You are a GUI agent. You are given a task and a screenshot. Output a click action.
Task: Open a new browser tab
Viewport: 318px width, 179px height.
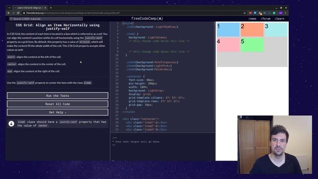pos(51,8)
